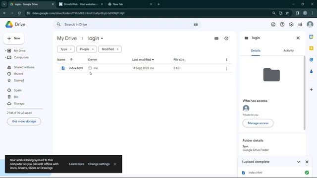Close the login details panel
Image resolution: width=317 pixels, height=178 pixels.
tap(298, 38)
